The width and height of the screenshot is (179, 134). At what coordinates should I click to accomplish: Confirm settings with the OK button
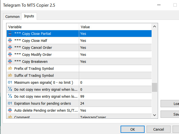(133, 129)
